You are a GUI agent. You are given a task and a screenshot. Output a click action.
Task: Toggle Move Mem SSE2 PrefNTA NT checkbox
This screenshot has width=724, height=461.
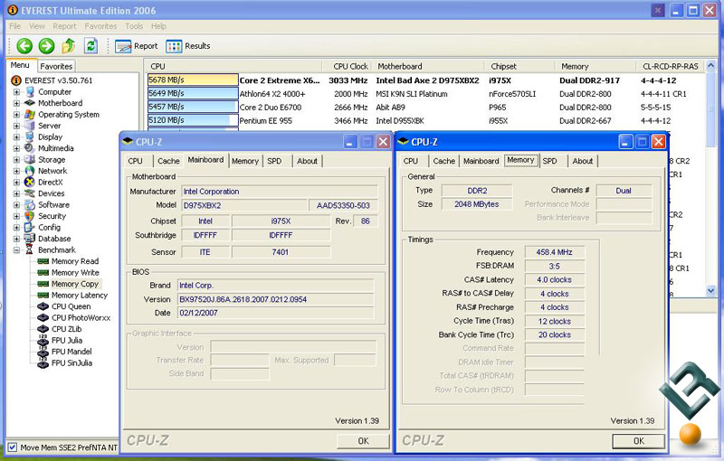coord(13,447)
